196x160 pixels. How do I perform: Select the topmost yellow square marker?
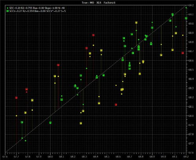pos(136,23)
